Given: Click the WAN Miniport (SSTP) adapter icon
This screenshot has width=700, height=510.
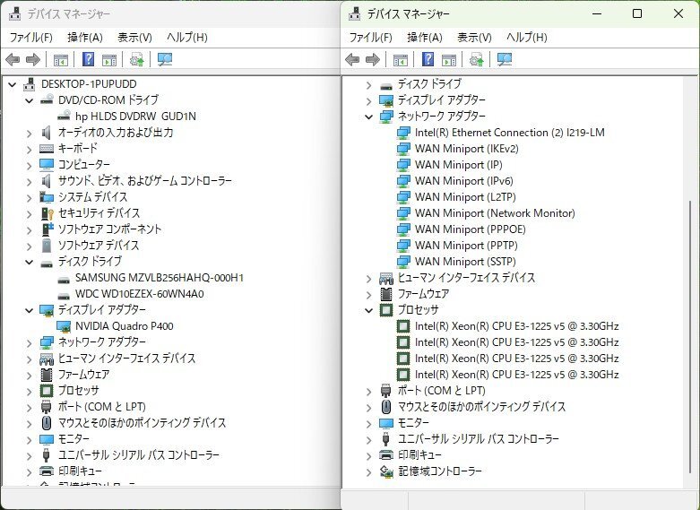Looking at the screenshot, I should 403,261.
